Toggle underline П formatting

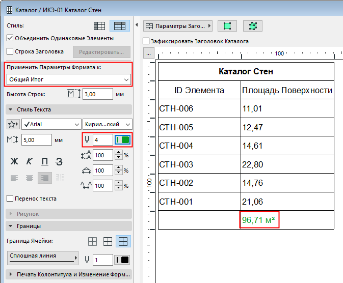tap(45, 161)
